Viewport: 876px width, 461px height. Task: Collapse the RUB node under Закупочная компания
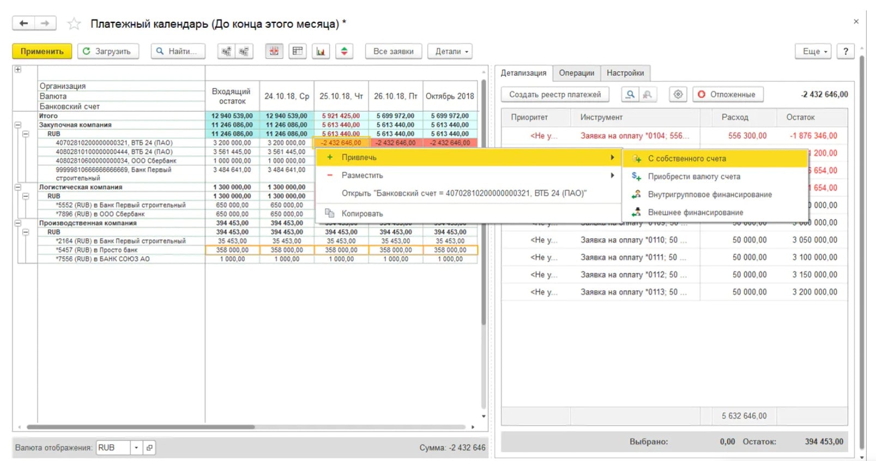click(26, 134)
